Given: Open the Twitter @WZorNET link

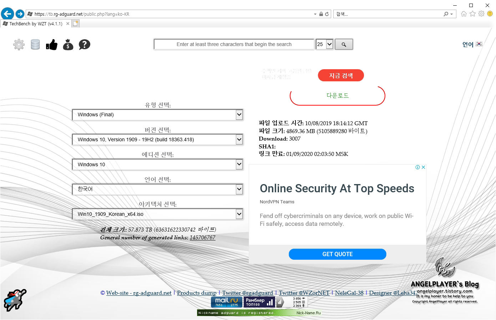Looking at the screenshot, I should pyautogui.click(x=304, y=293).
